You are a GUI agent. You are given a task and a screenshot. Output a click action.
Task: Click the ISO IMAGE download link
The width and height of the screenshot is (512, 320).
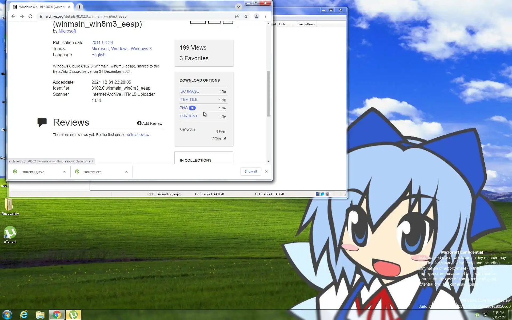(x=189, y=91)
